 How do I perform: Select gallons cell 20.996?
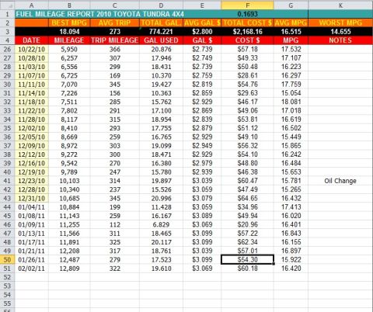pyautogui.click(x=161, y=198)
